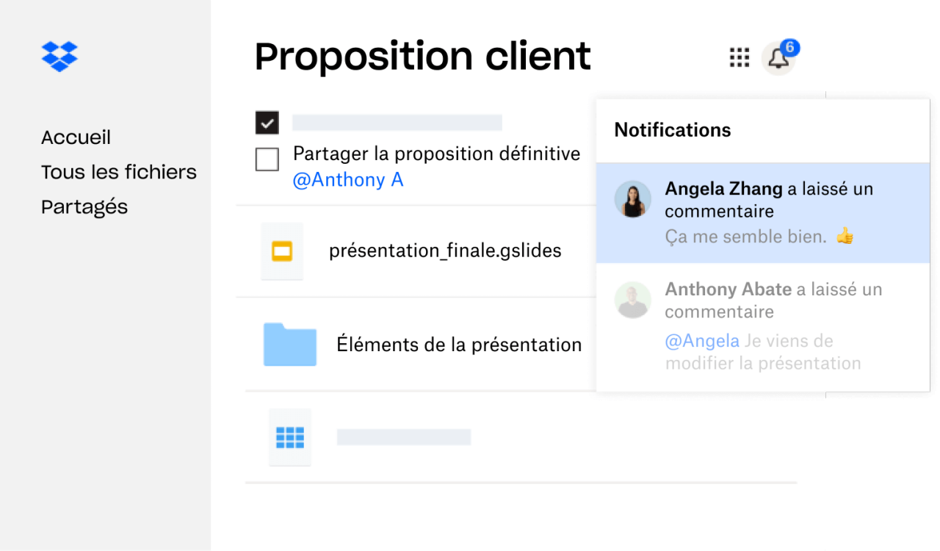Open Anthony Abate's comment notification

[x=764, y=327]
